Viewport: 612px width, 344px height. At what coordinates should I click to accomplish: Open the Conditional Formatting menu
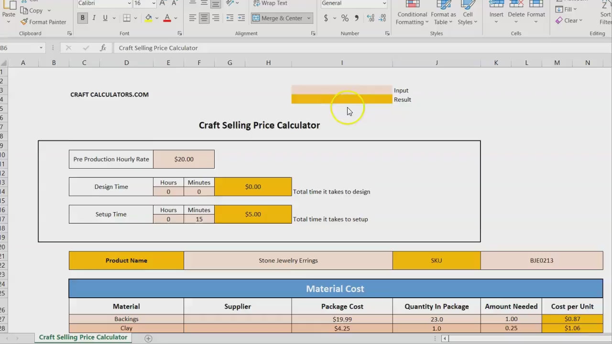412,14
